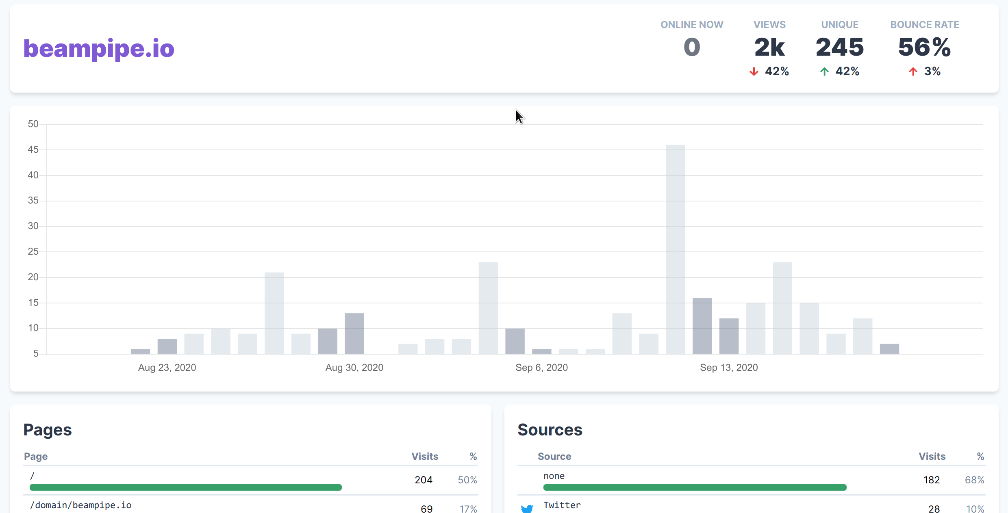Click the red down arrow under Views
The width and height of the screenshot is (1008, 513).
[754, 71]
